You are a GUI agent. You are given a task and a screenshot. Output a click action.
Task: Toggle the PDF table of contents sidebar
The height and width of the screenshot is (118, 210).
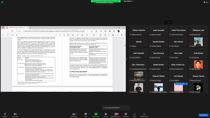3,35
